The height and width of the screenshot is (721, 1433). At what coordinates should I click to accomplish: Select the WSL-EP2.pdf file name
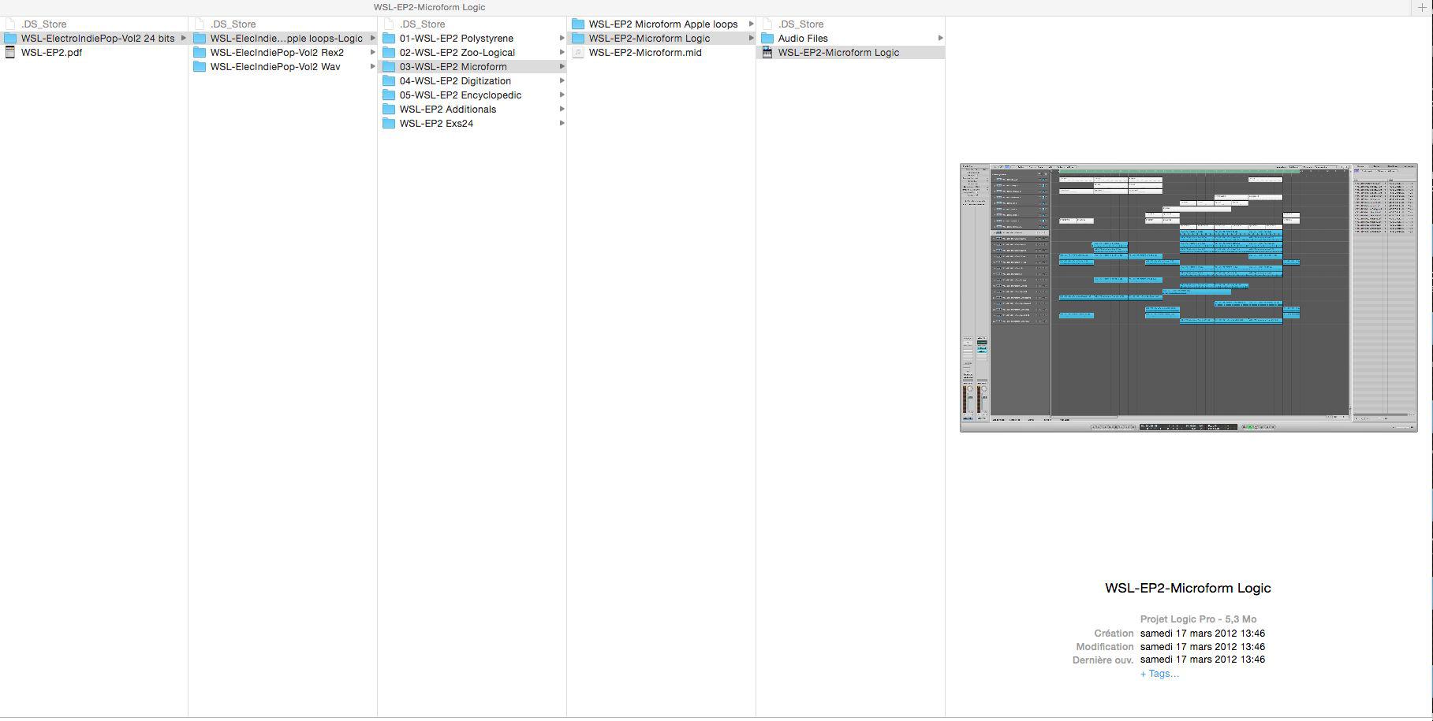coord(51,52)
